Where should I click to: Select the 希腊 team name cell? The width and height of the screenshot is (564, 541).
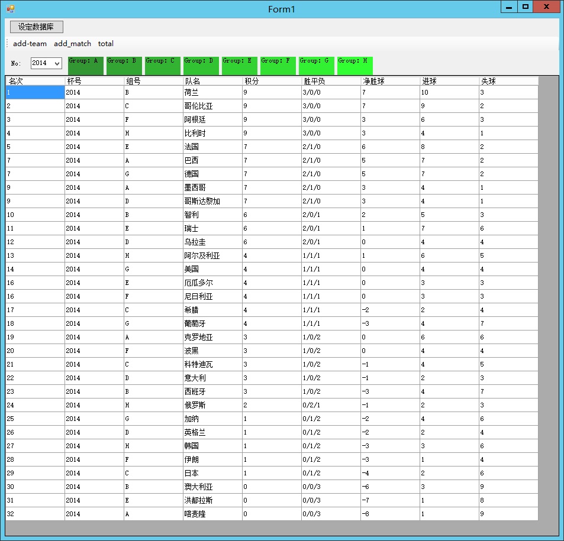click(x=212, y=310)
